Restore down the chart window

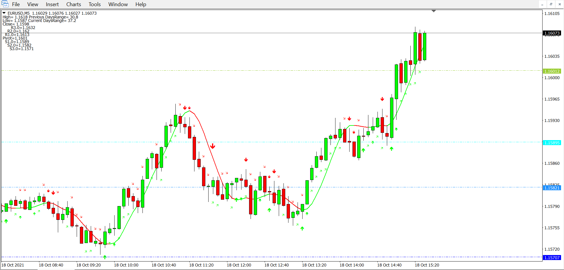[x=551, y=4]
